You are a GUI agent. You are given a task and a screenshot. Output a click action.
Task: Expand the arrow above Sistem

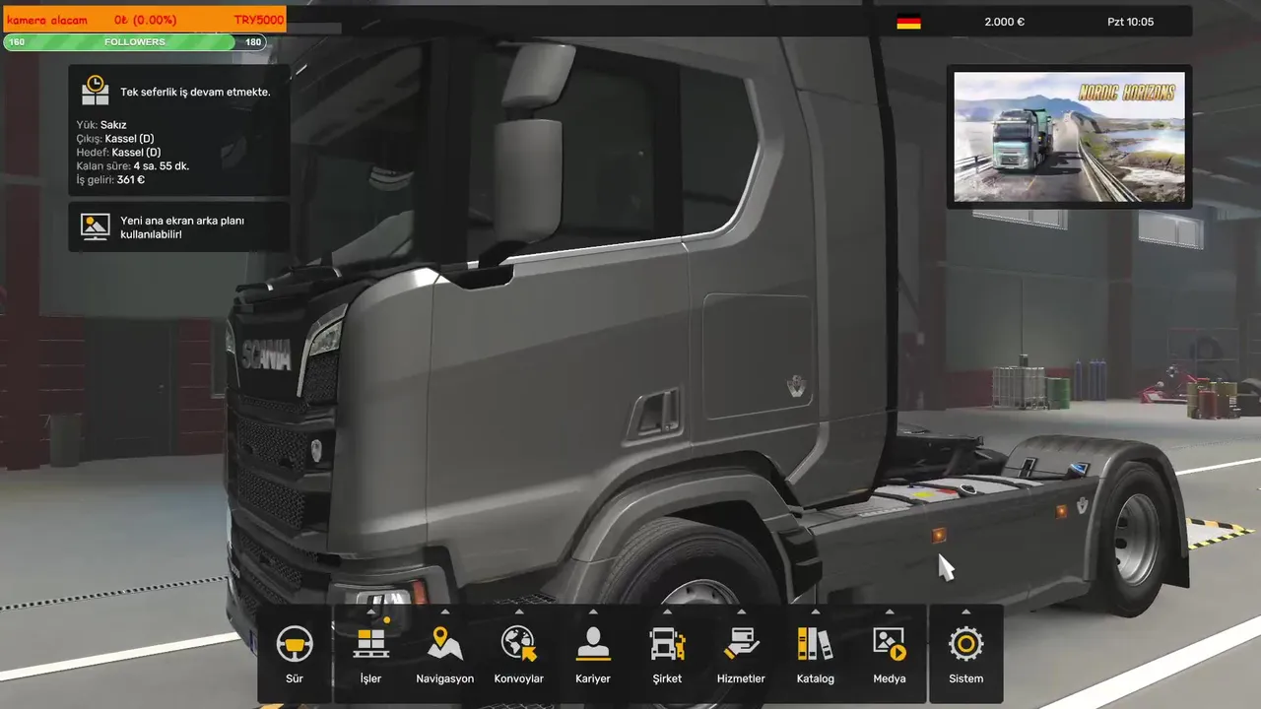pyautogui.click(x=965, y=612)
